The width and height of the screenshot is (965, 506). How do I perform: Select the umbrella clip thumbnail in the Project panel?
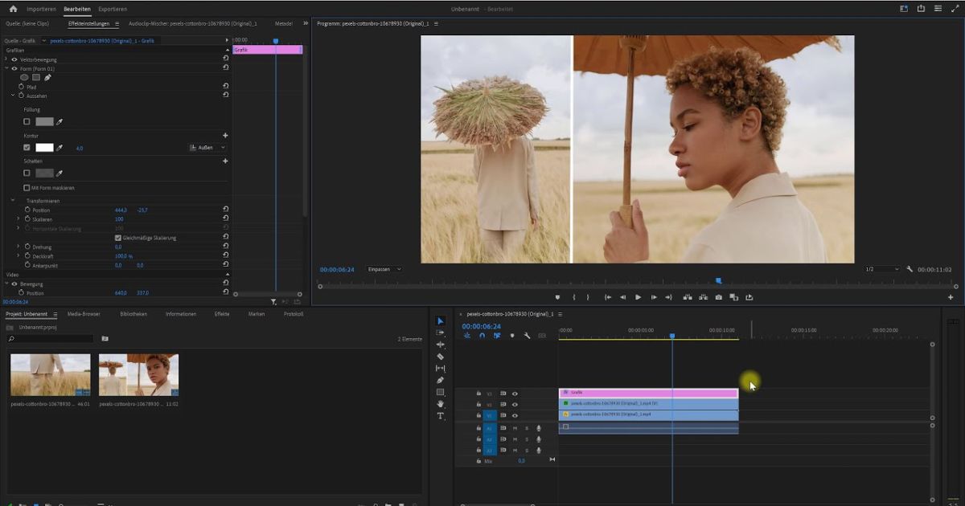tap(138, 373)
